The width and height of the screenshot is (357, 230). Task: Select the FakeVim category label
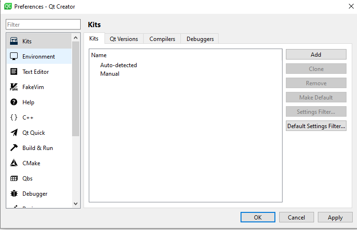tap(33, 87)
